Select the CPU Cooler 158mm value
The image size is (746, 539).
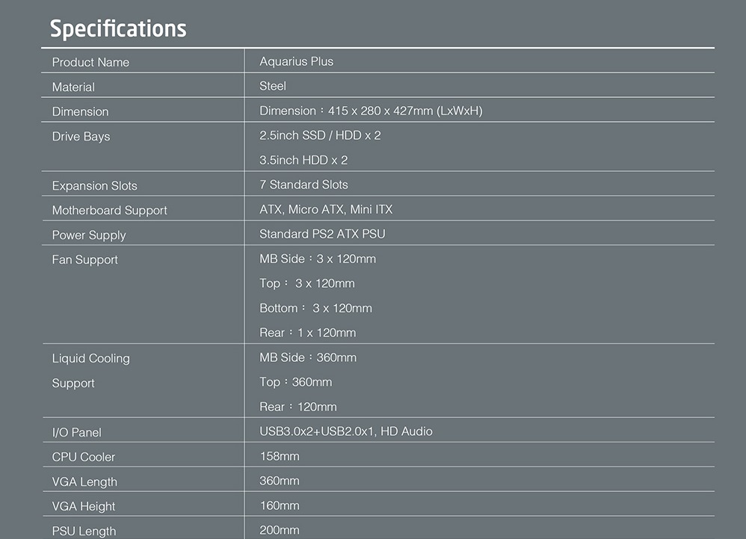click(x=280, y=456)
